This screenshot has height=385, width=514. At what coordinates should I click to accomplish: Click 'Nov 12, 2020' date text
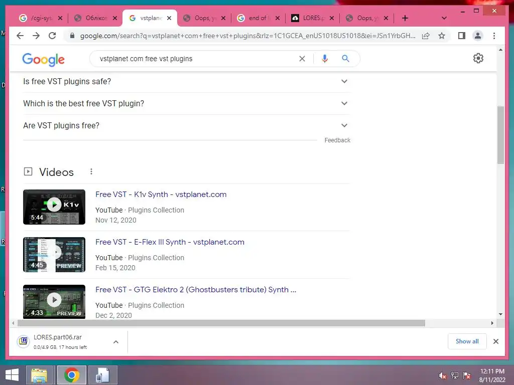pyautogui.click(x=116, y=221)
